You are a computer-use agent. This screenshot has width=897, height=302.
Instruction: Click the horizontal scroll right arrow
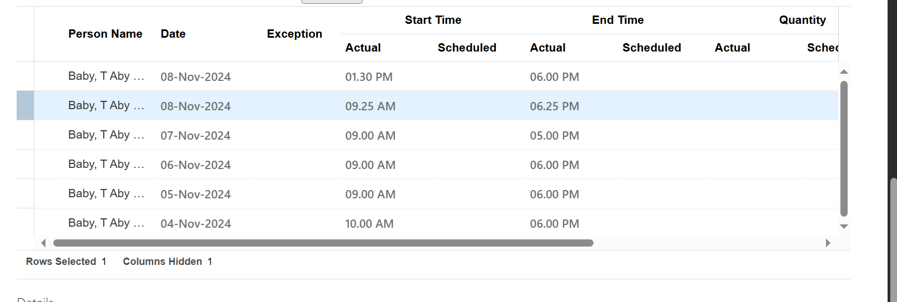tap(828, 243)
